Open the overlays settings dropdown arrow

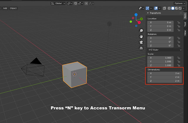point(160,8)
